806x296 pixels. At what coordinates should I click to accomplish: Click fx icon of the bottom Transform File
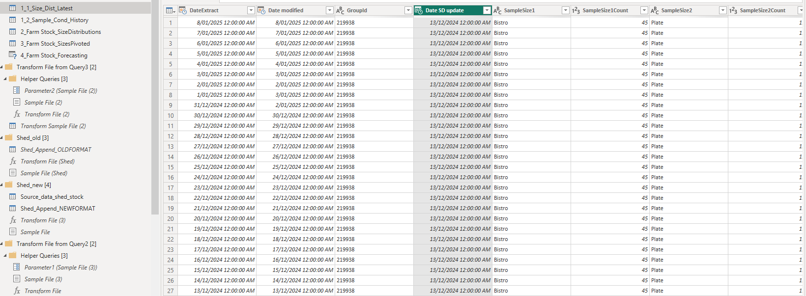coord(17,291)
